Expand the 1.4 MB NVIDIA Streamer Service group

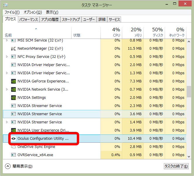pyautogui.click(x=7, y=122)
